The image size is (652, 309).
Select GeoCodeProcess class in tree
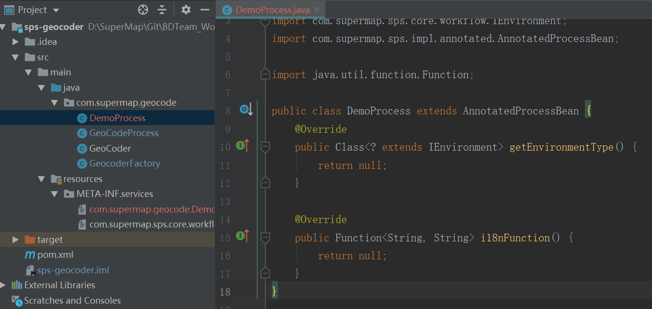click(124, 133)
